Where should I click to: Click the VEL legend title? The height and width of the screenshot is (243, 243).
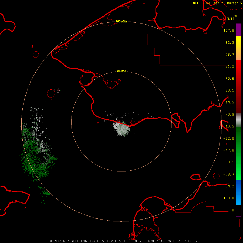237,16
